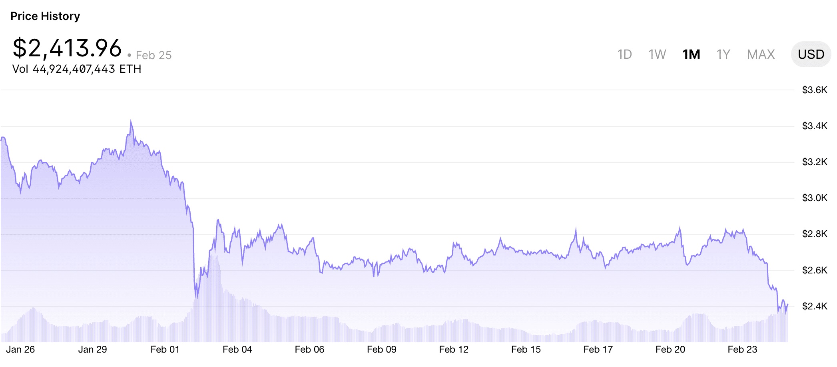Click the Feb 06 axis label

click(309, 349)
